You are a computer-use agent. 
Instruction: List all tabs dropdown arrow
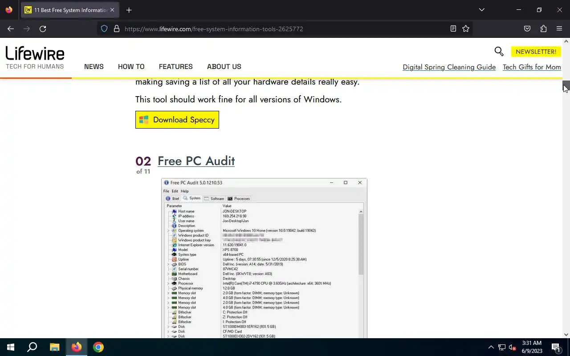coord(481,10)
